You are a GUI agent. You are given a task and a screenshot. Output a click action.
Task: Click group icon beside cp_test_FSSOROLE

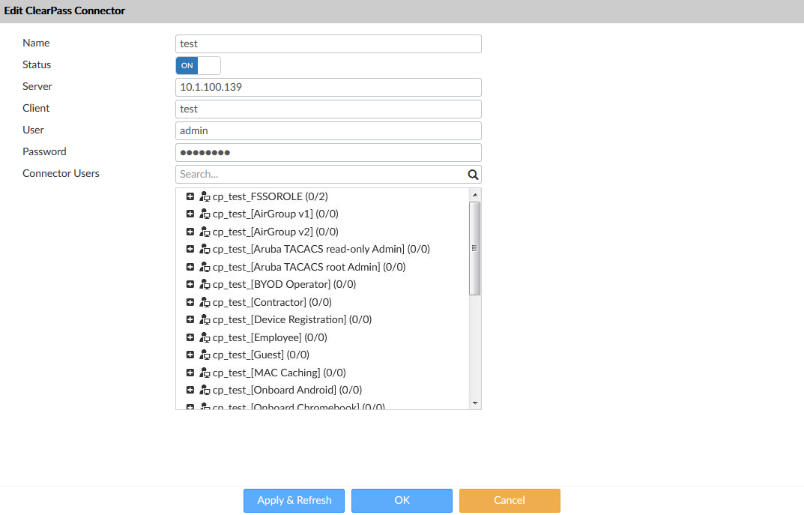click(x=205, y=196)
